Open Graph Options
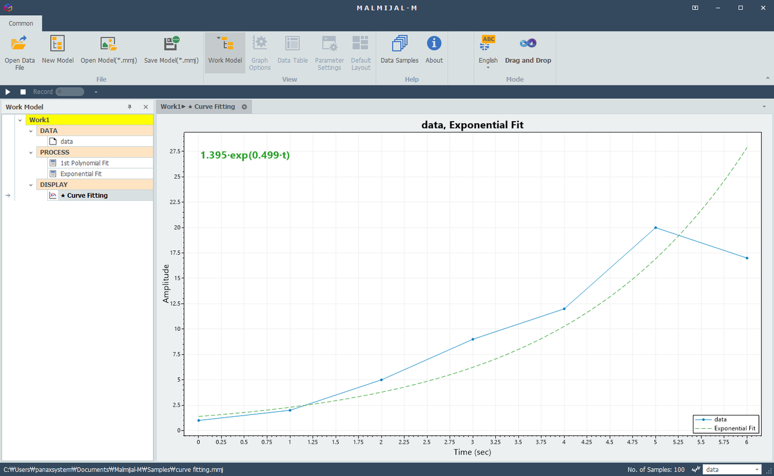This screenshot has height=476, width=774. tap(259, 52)
